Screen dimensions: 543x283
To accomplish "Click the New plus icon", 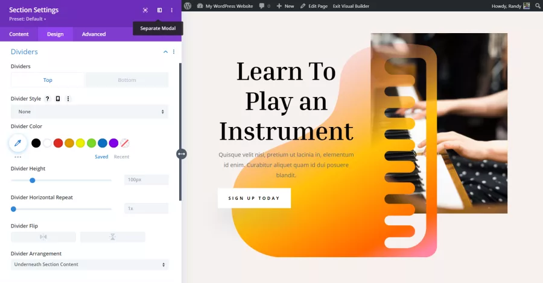I will 279,6.
